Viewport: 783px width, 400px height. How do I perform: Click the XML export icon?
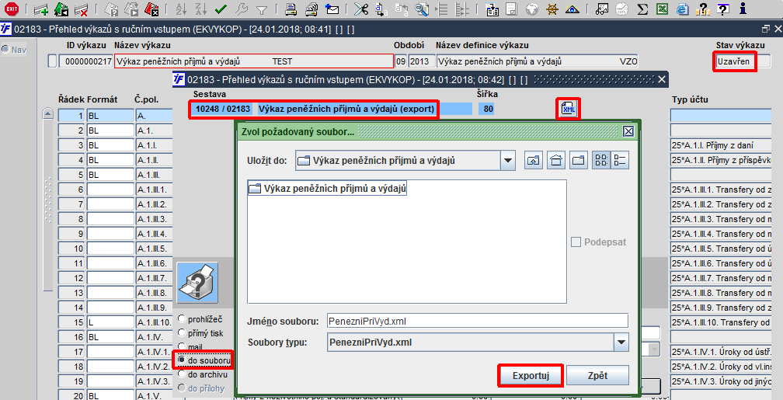click(569, 109)
